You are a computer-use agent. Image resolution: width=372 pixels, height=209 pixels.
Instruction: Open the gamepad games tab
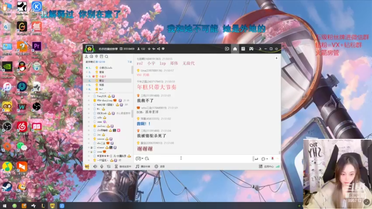pyautogui.click(x=251, y=49)
